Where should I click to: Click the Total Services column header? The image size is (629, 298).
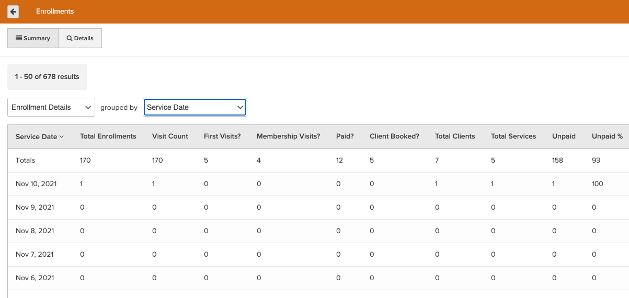513,136
